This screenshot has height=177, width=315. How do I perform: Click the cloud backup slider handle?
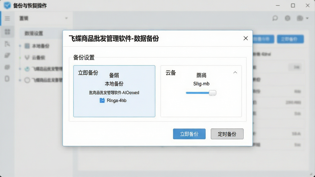point(212,93)
